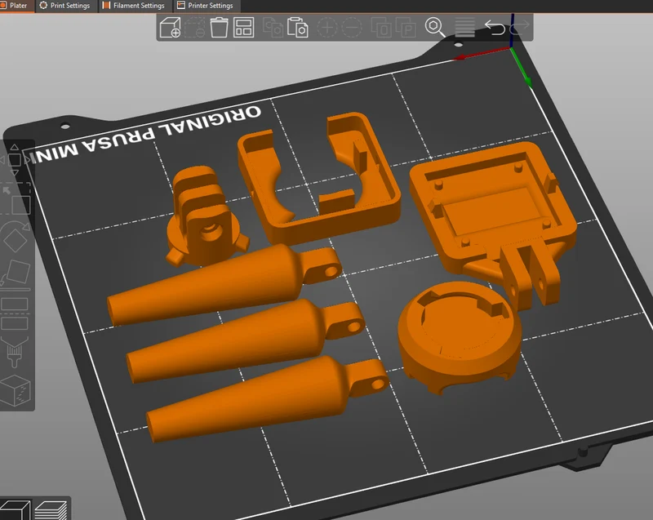The image size is (653, 520).
Task: Click the Add model cube icon
Action: click(x=170, y=28)
